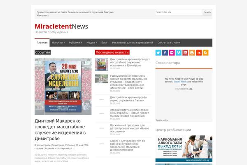
Task: Click the SoundCloud logo in the player widget
Action: pos(184,89)
